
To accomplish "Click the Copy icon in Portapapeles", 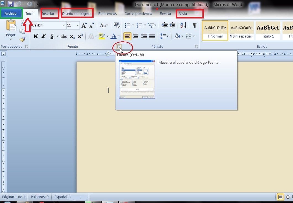I will point(22,31).
